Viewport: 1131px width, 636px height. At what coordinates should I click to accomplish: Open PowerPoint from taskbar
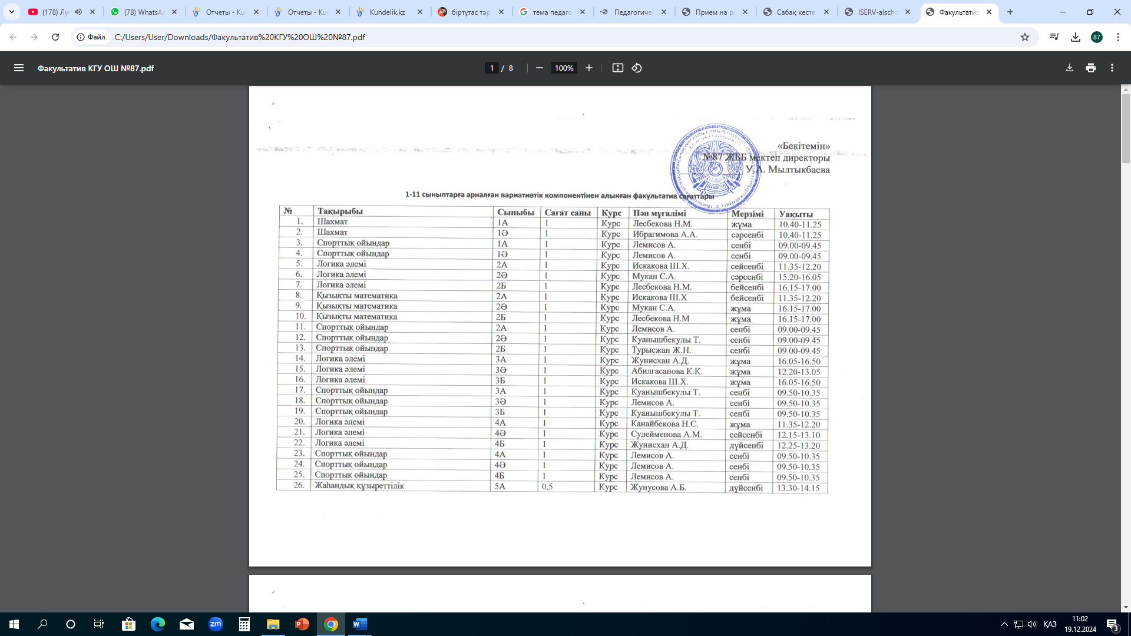point(302,624)
